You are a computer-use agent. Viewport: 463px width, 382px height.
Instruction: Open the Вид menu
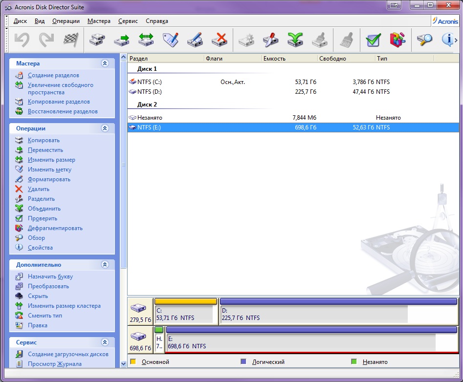click(x=40, y=21)
